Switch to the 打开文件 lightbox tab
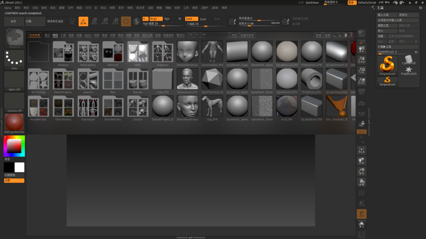 pos(35,35)
